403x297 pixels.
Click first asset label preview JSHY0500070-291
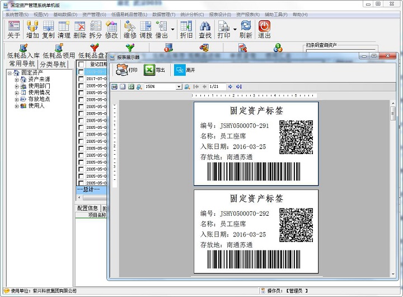click(x=256, y=143)
